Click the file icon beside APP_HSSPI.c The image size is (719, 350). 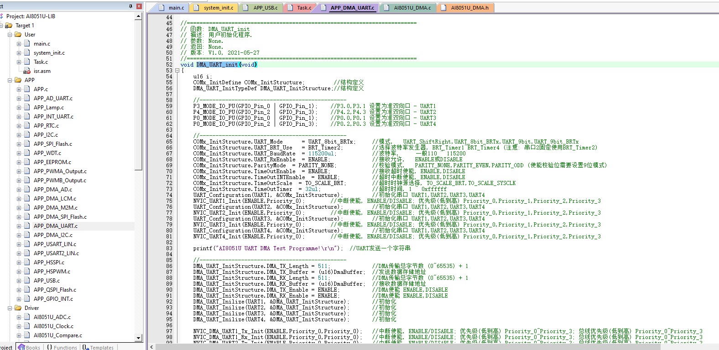pyautogui.click(x=27, y=262)
